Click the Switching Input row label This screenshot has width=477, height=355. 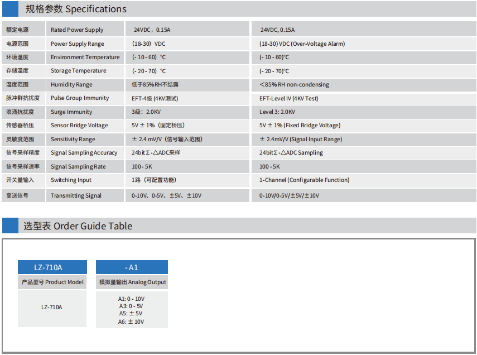tap(71, 180)
